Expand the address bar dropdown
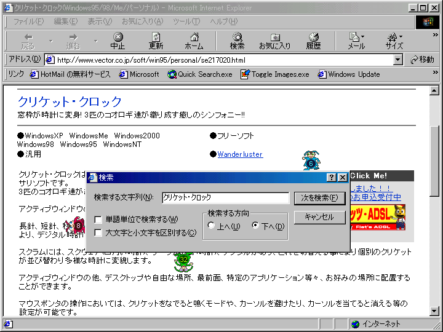443x332 pixels. pos(398,60)
